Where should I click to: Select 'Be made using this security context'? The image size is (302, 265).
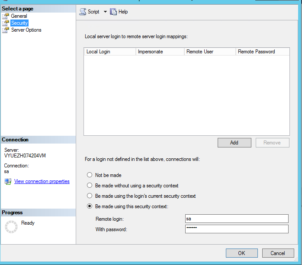pyautogui.click(x=90, y=206)
